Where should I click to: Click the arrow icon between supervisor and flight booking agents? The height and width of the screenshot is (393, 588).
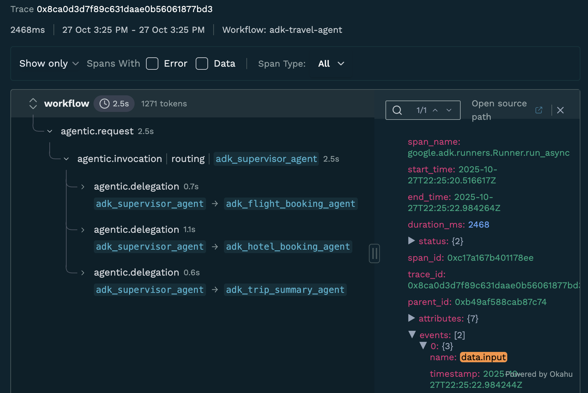tap(215, 204)
